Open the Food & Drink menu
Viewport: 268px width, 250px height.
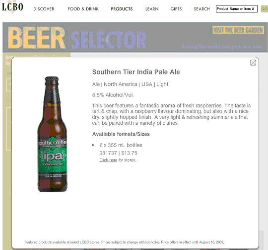click(83, 9)
